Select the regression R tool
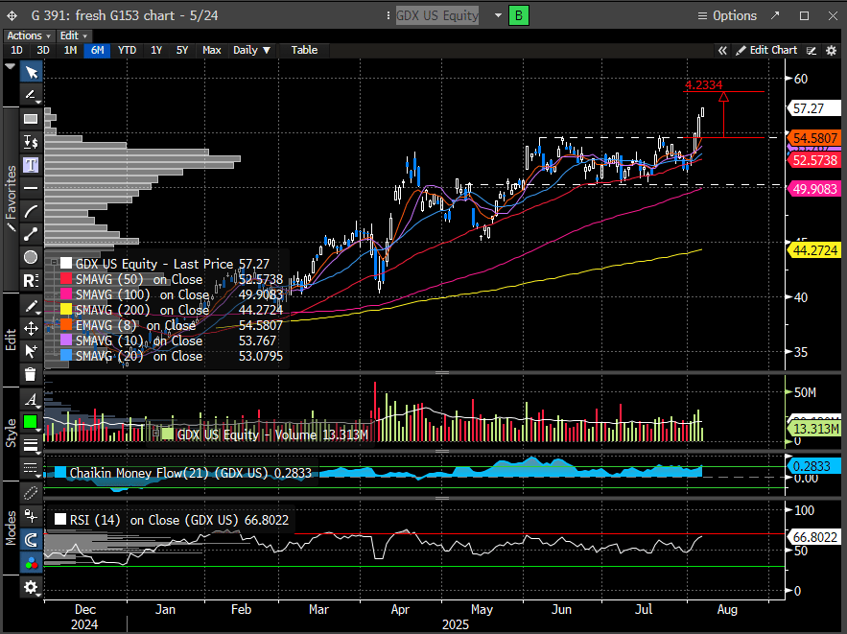847x634 pixels. click(32, 280)
